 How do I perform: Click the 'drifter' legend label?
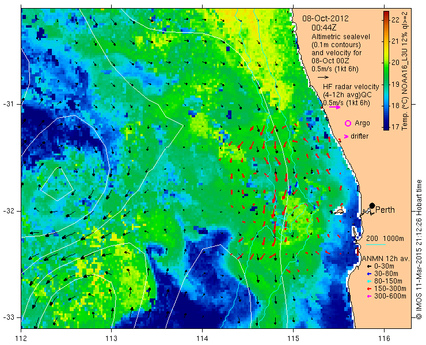coord(360,136)
